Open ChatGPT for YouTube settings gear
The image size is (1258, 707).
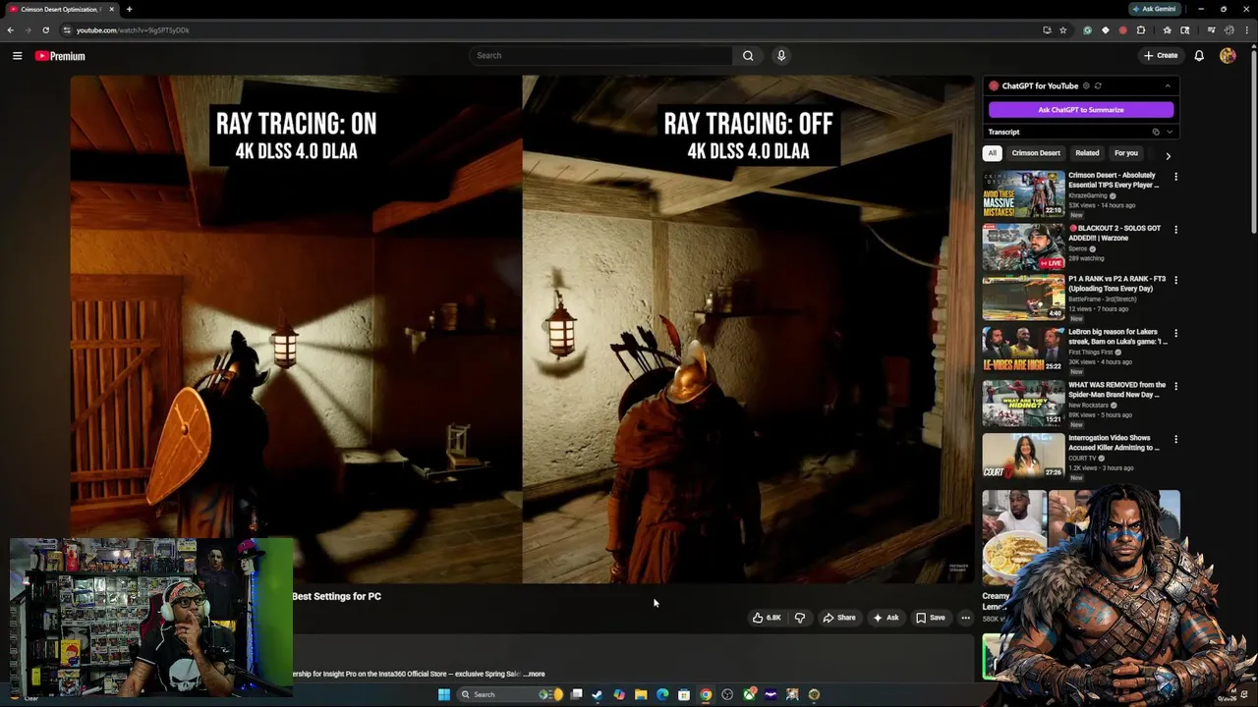pos(1086,86)
